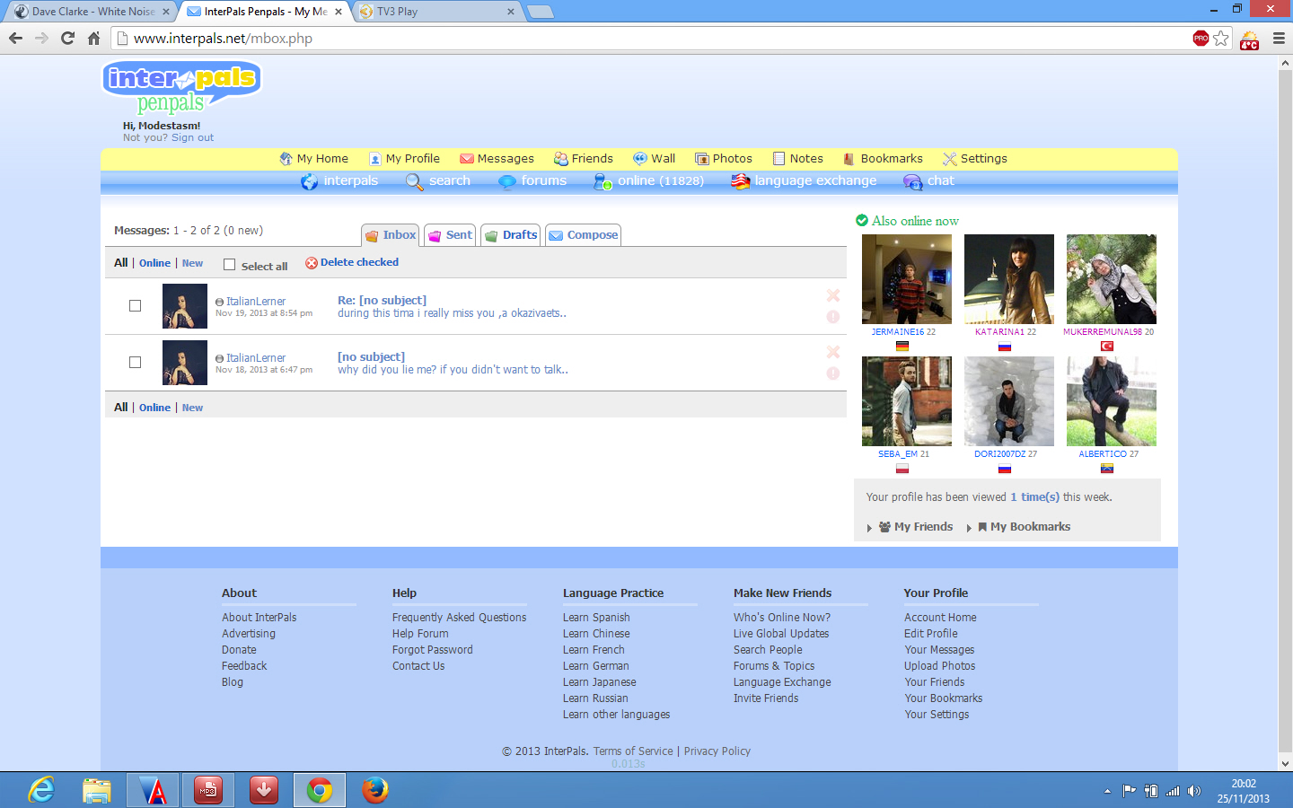Click the search magnifier icon

tap(414, 181)
